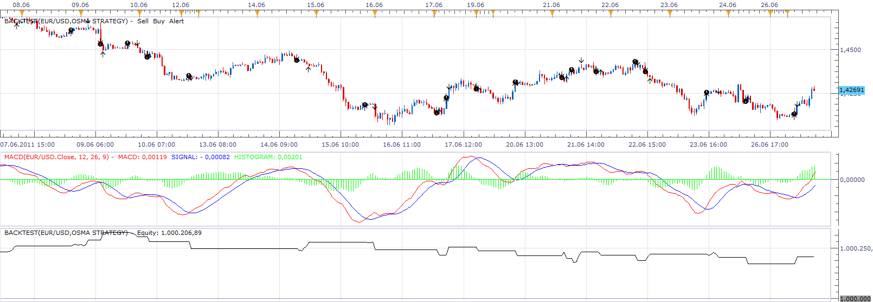Toggle the Alert legend label
This screenshot has height=302, width=873.
tap(176, 21)
